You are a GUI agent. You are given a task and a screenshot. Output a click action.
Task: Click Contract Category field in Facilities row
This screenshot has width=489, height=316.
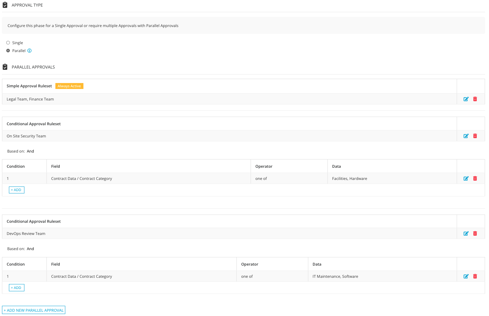(x=81, y=178)
